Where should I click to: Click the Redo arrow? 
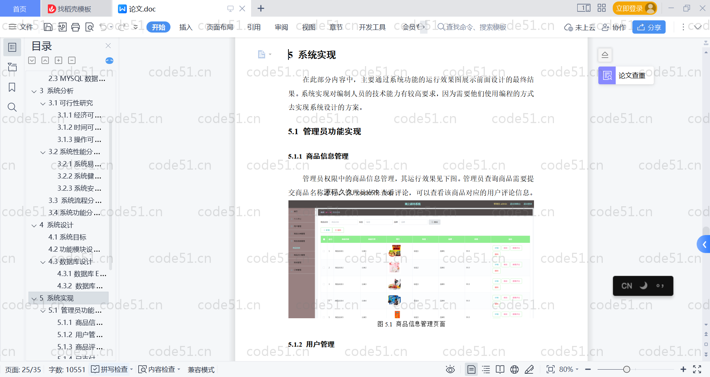click(x=122, y=27)
